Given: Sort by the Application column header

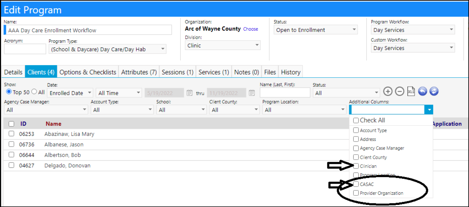Looking at the screenshot, I should pos(447,124).
